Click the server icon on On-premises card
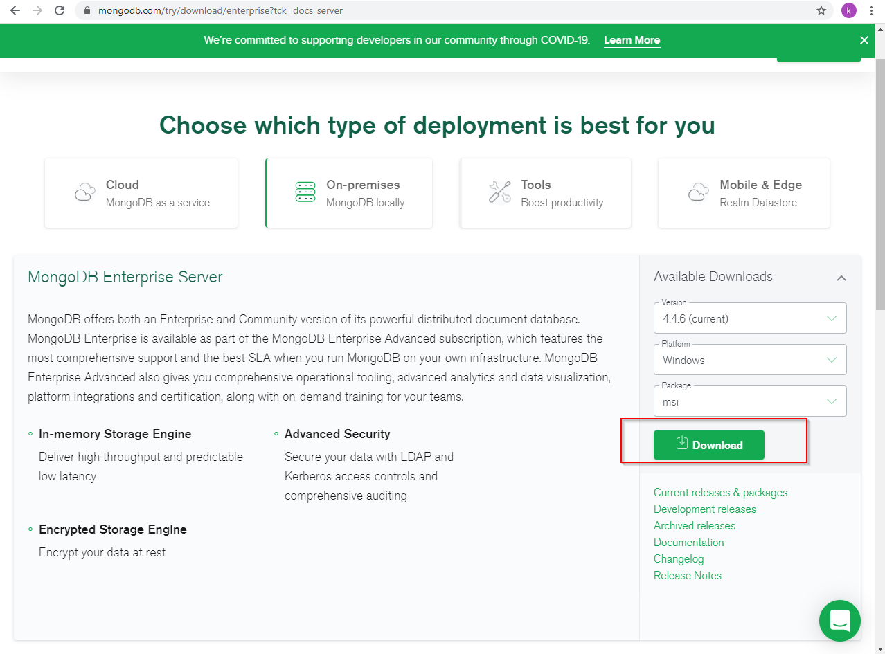 point(305,192)
